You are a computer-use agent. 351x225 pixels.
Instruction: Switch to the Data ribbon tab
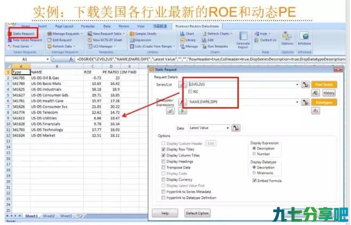pyautogui.click(x=107, y=26)
